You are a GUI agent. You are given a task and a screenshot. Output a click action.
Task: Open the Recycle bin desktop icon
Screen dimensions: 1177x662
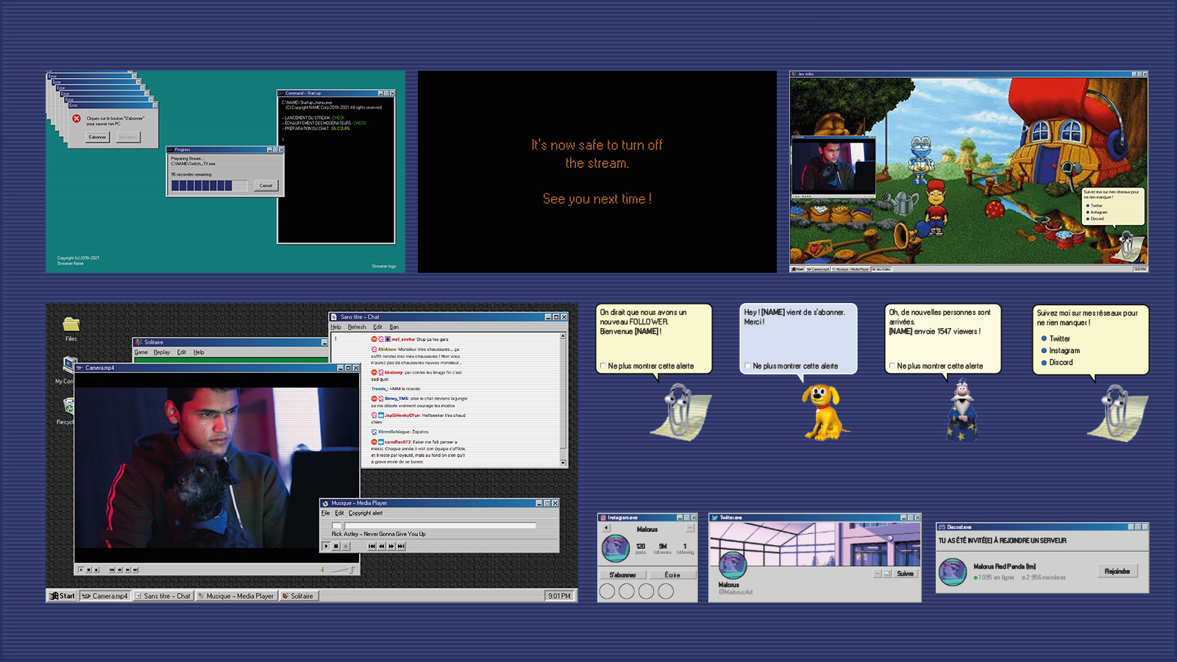(68, 406)
